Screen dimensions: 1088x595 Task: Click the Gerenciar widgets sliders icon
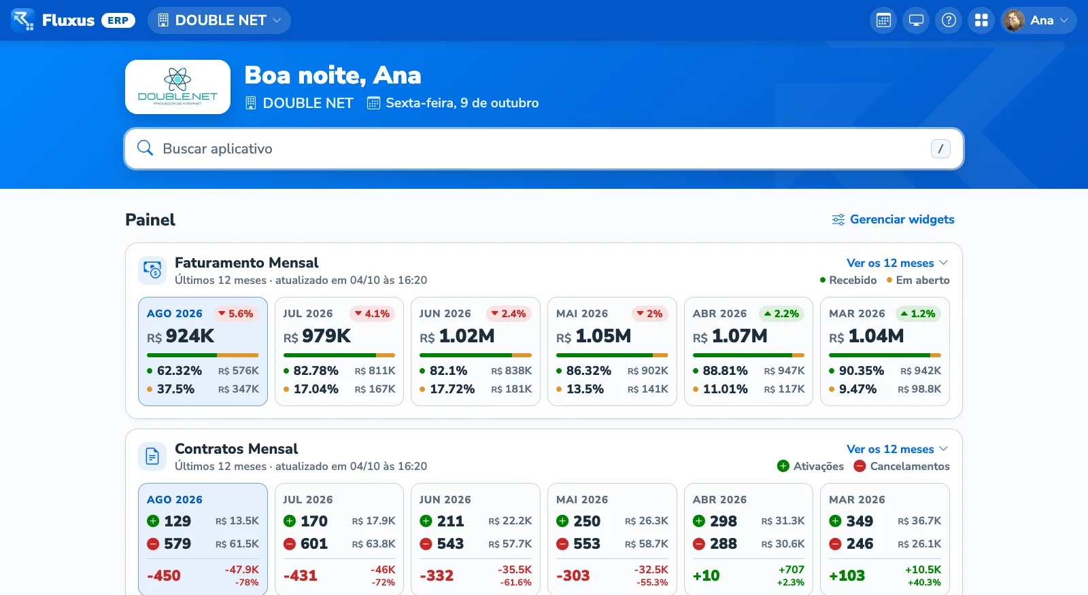click(x=838, y=219)
